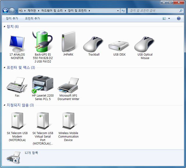Screen dimensions: 186x168
Task: Click the 장치 (6) group header text
Action: click(x=13, y=26)
